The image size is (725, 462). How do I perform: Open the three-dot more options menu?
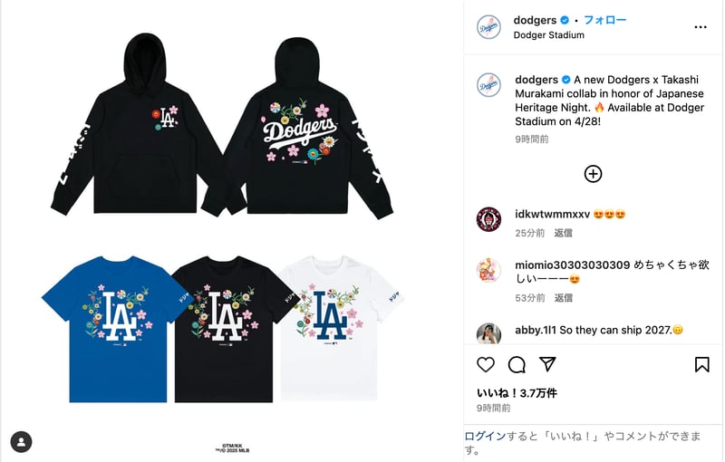tap(701, 27)
